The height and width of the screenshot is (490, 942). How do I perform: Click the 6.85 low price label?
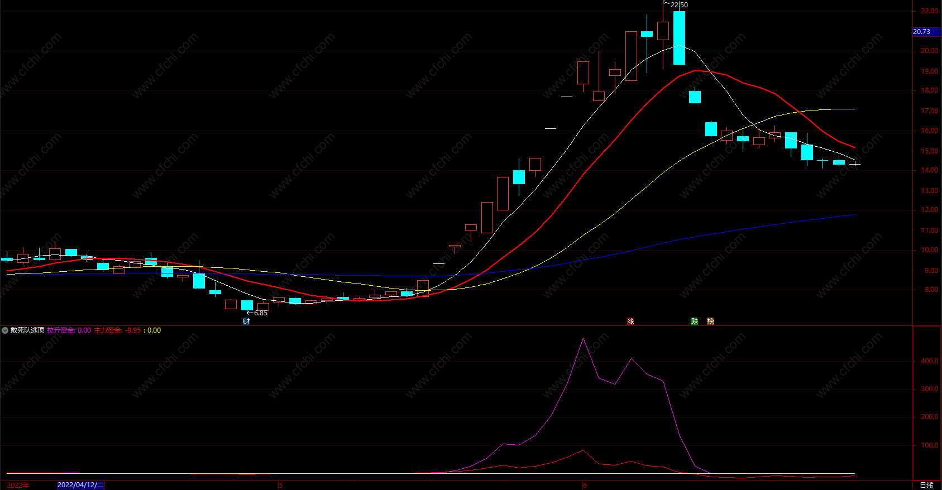coord(261,313)
